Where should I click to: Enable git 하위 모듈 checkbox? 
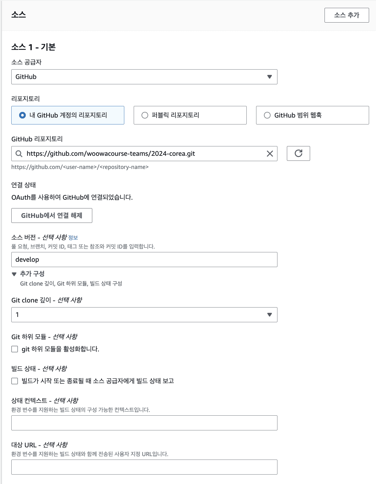(x=15, y=349)
